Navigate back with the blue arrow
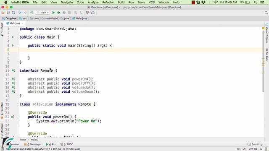The image size is (269, 151). pyautogui.click(x=20, y=13)
